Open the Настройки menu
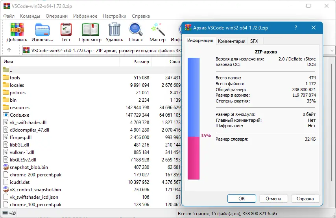Image resolution: width=336 pixels, height=218 pixels. coord(114,16)
